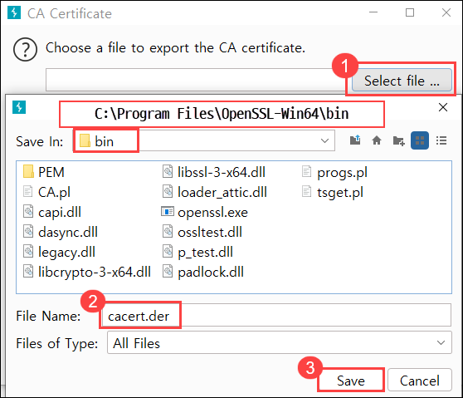Select the loader_attic.dll file icon
The height and width of the screenshot is (398, 463).
pos(168,191)
